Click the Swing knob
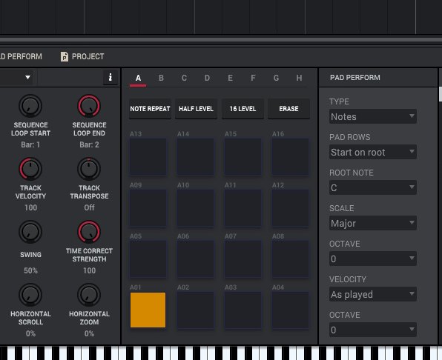The width and height of the screenshot is (442, 360). (x=30, y=232)
